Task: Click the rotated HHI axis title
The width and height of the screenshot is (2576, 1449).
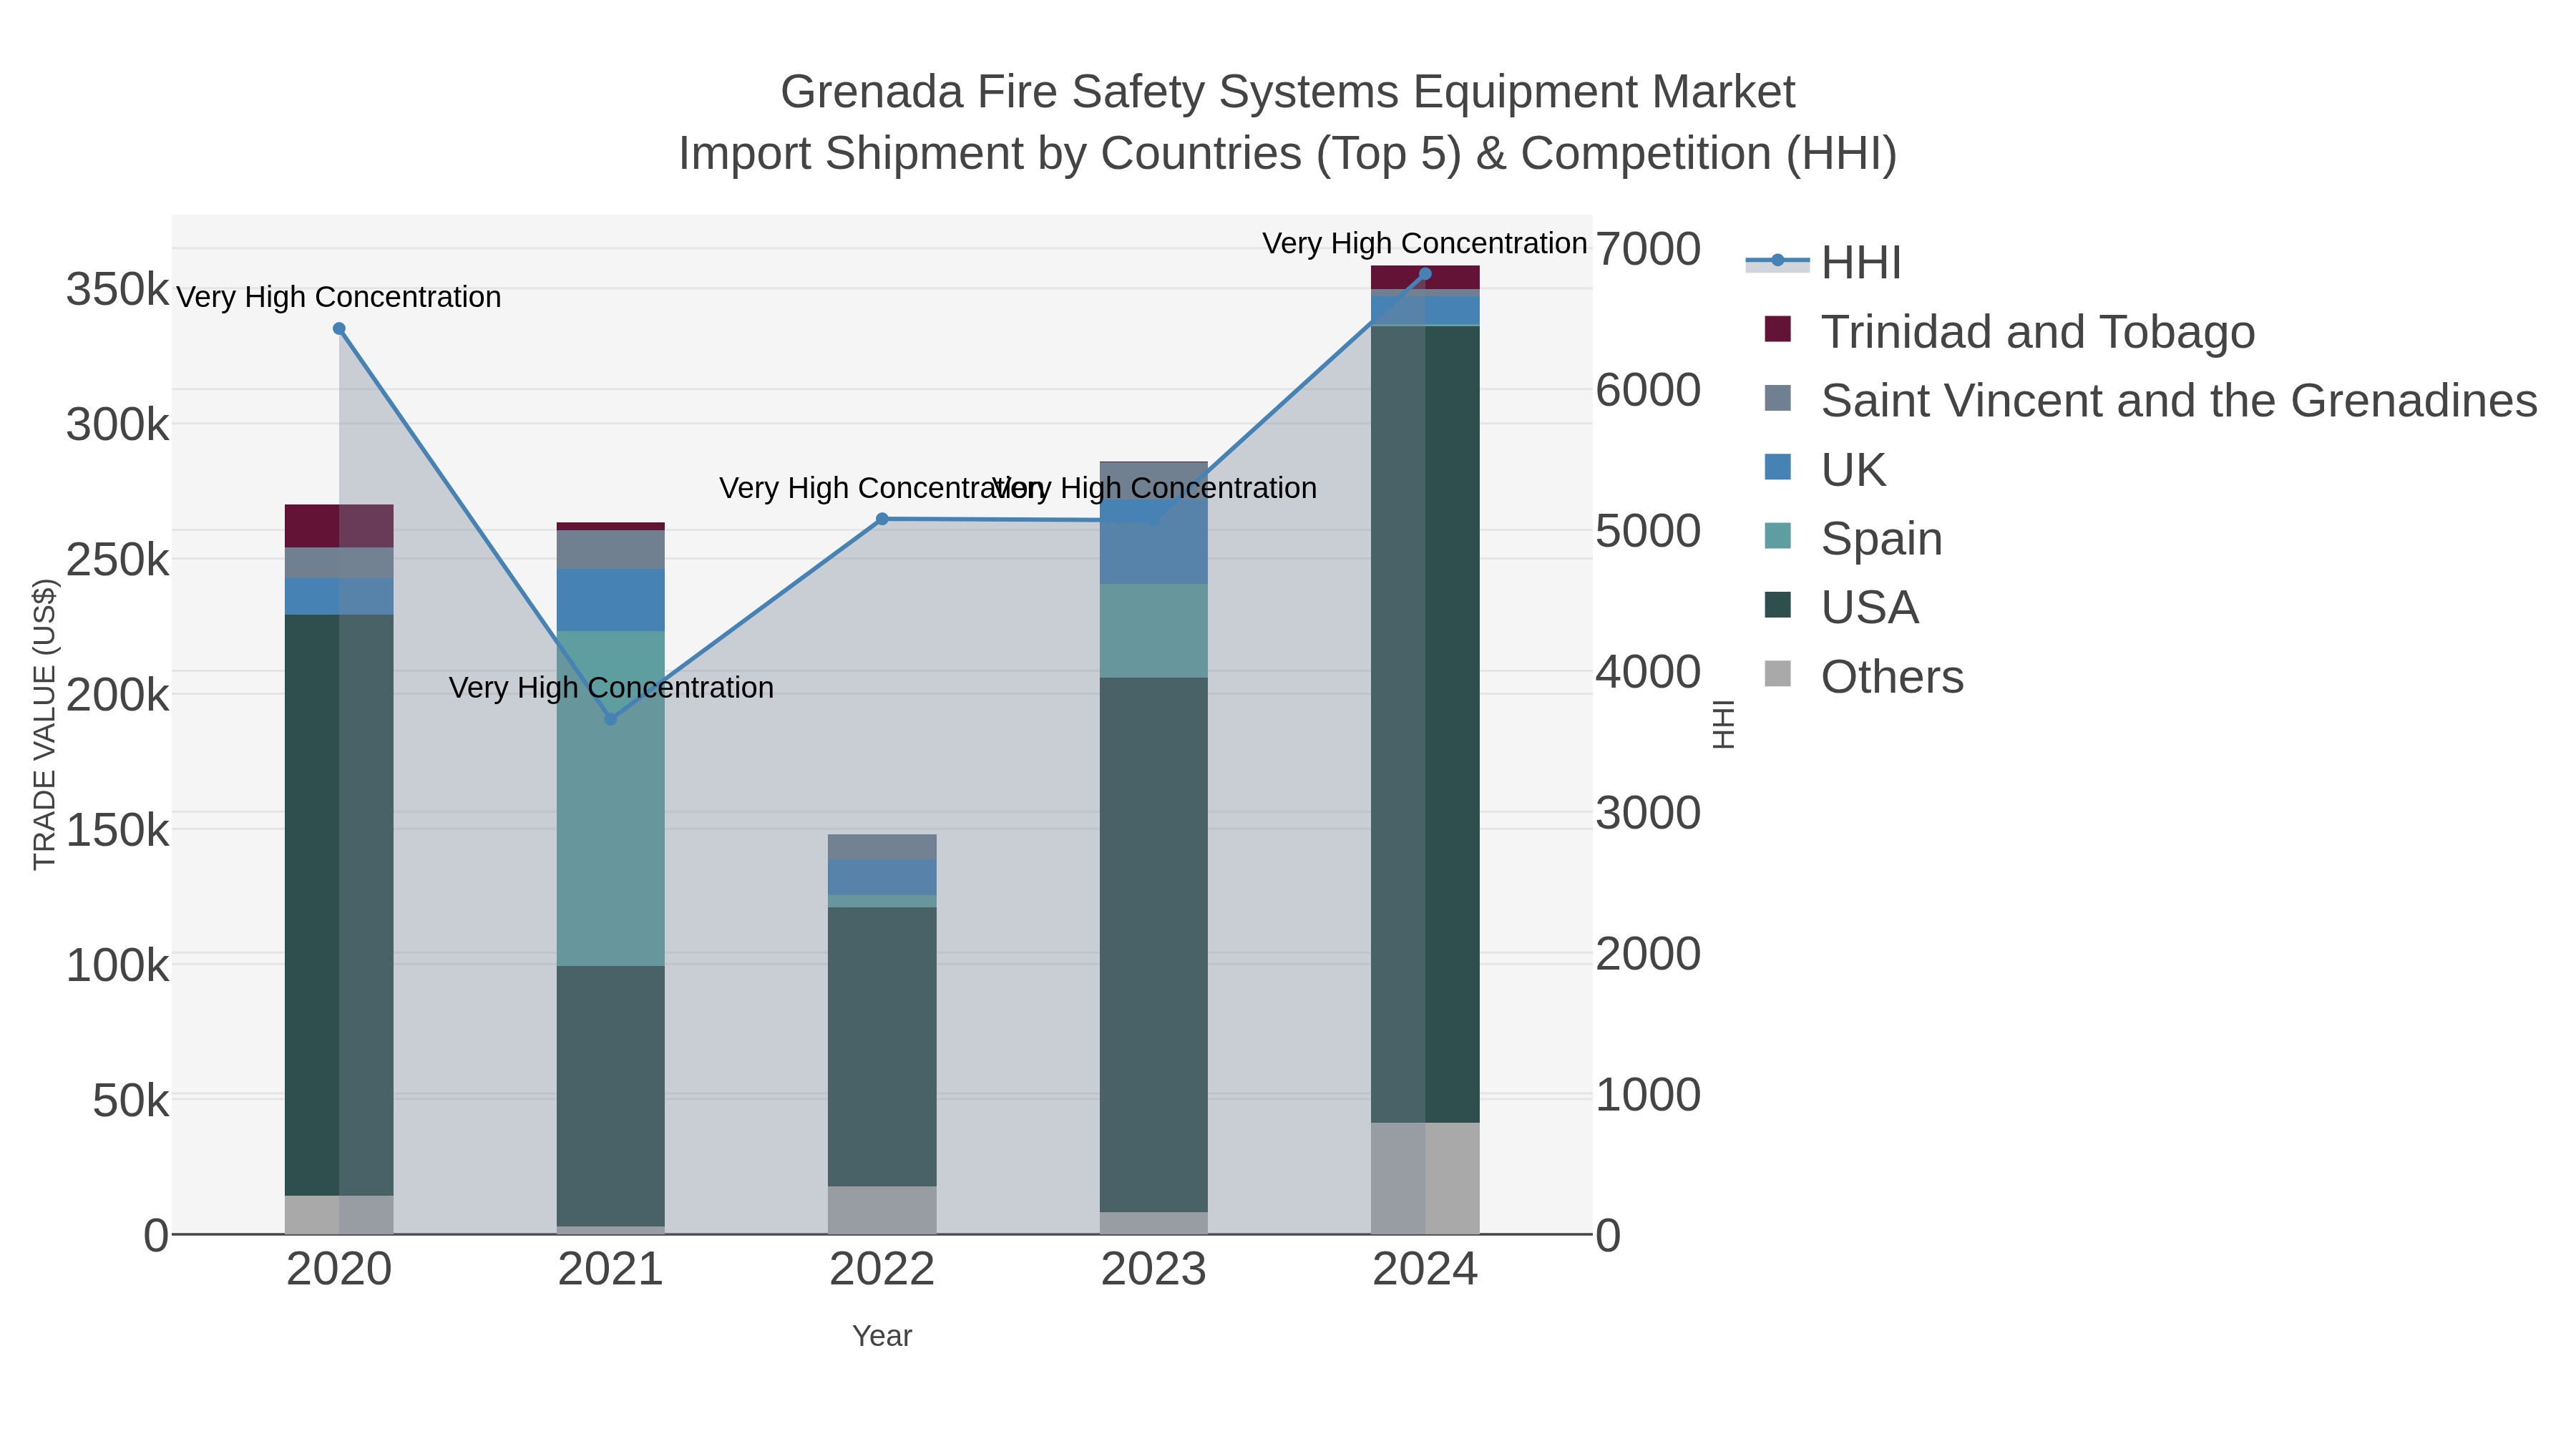Action: [1723, 725]
